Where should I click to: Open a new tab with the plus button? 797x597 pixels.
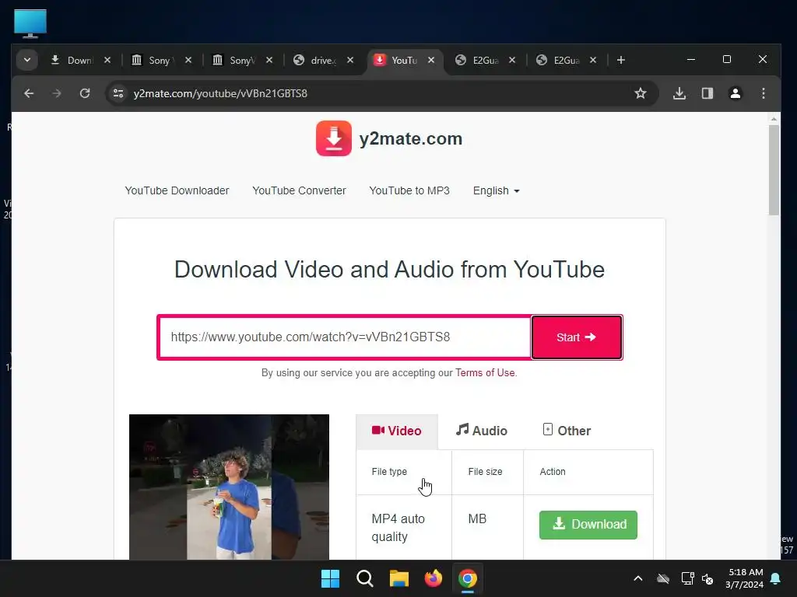[620, 60]
